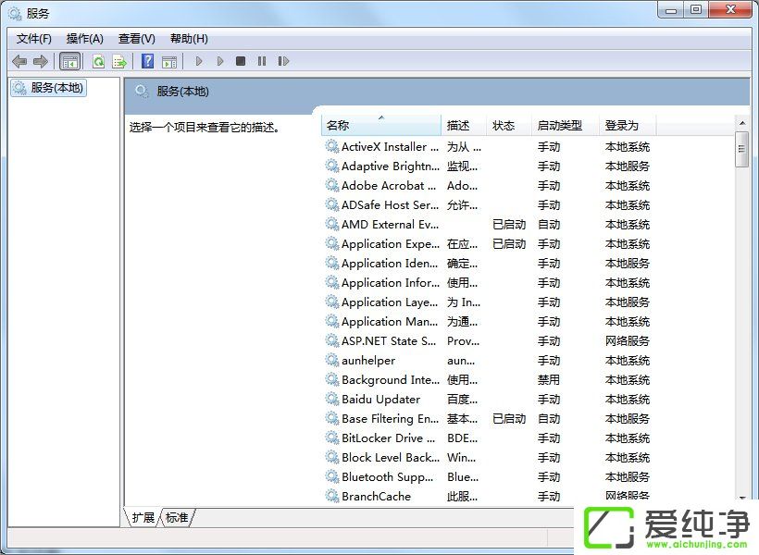
Task: Open the 操作(A) menu
Action: point(84,39)
